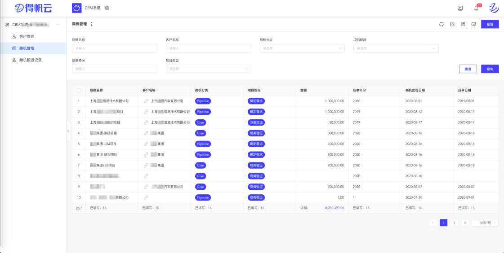Viewport: 504px width, 253px height.
Task: Click link icon in row 8 客户名称
Action: pyautogui.click(x=146, y=176)
